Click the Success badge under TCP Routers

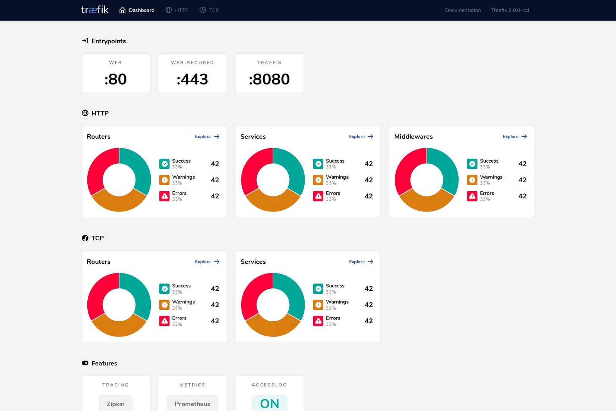click(x=164, y=288)
